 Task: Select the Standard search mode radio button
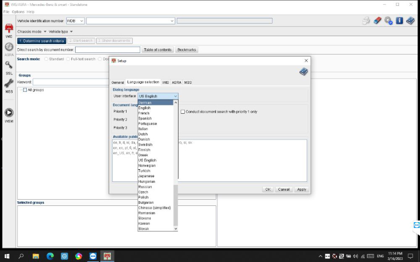(x=46, y=59)
